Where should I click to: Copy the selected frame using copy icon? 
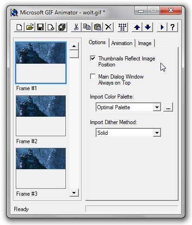[87, 27]
